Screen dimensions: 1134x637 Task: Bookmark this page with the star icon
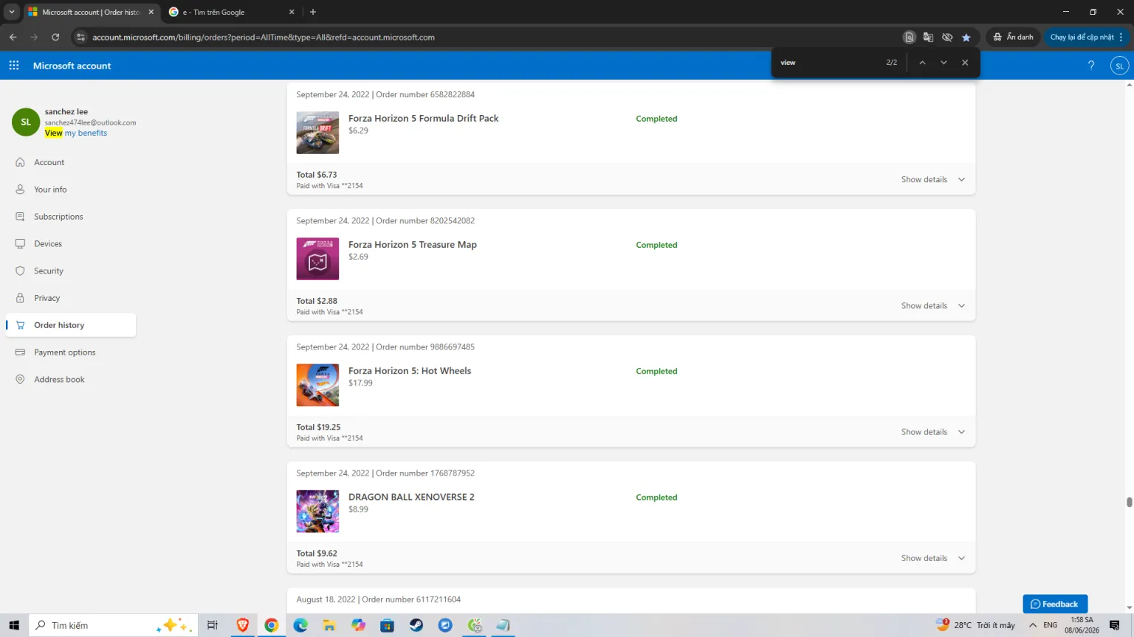966,37
